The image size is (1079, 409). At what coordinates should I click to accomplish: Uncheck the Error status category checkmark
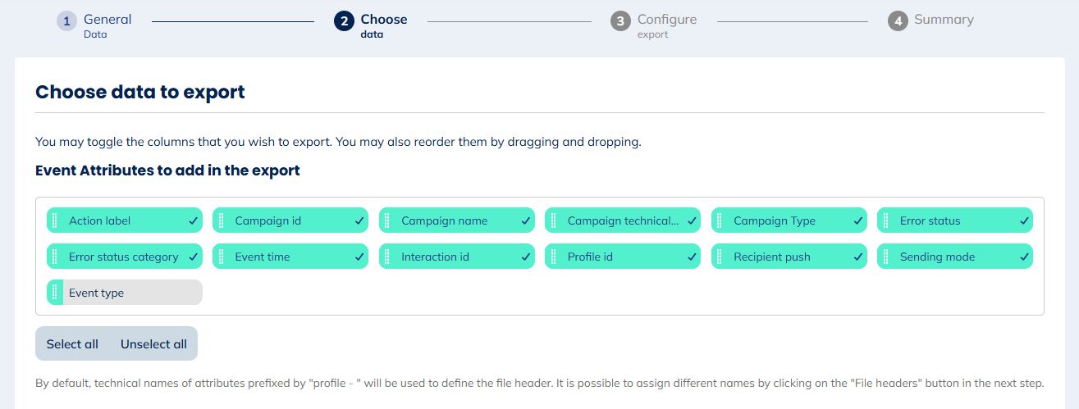(194, 257)
